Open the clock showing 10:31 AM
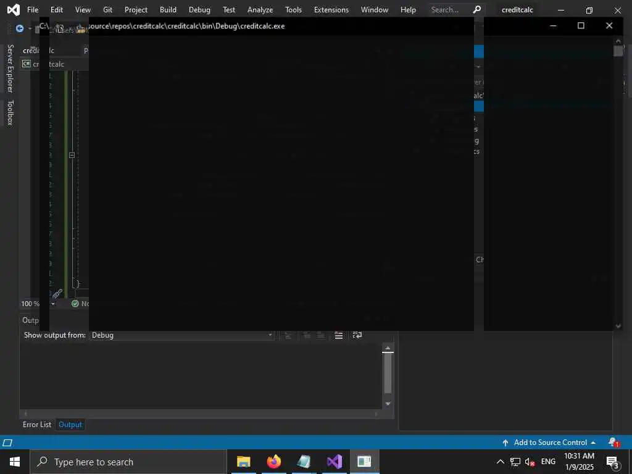The height and width of the screenshot is (474, 632). 579,462
